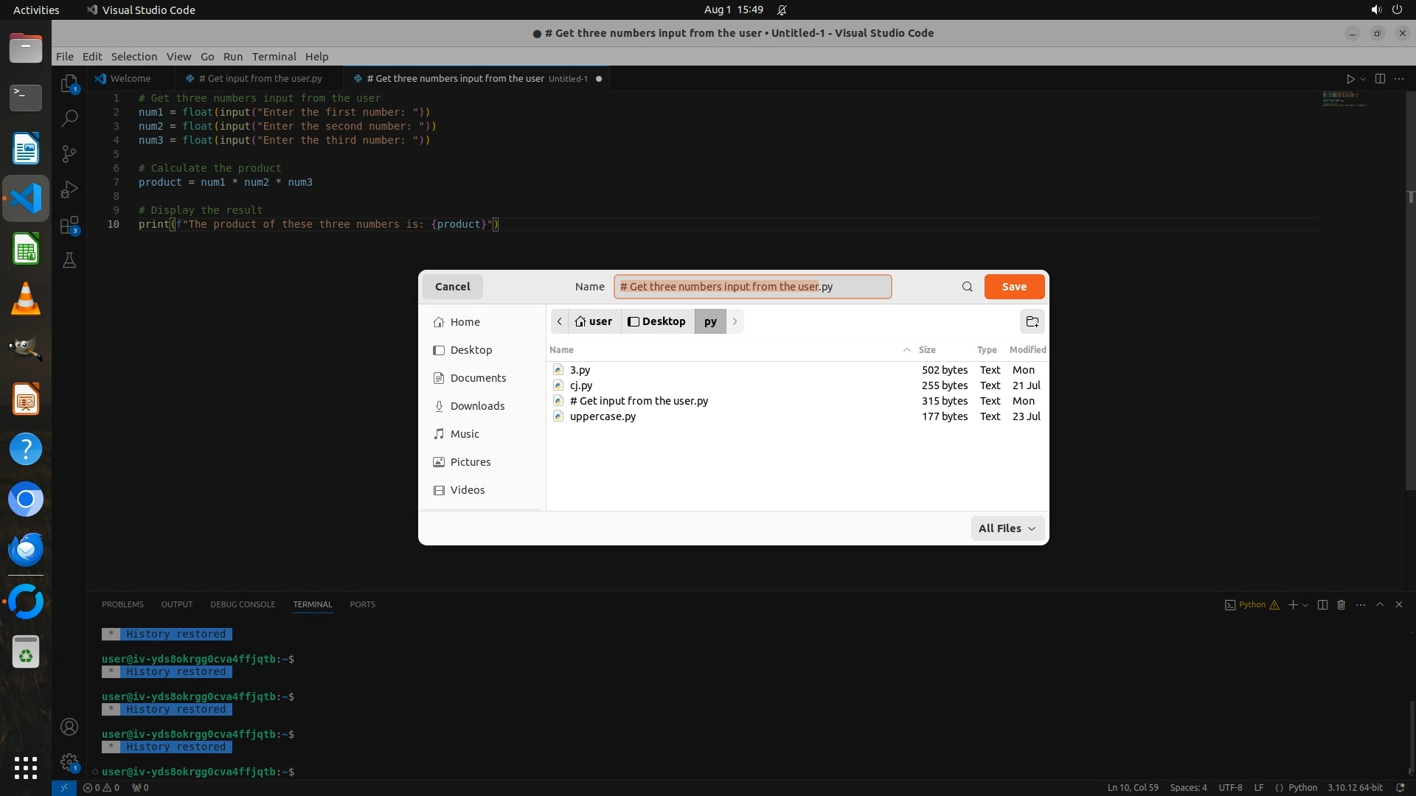Open the Source Control view
1416x796 pixels.
[x=69, y=153]
